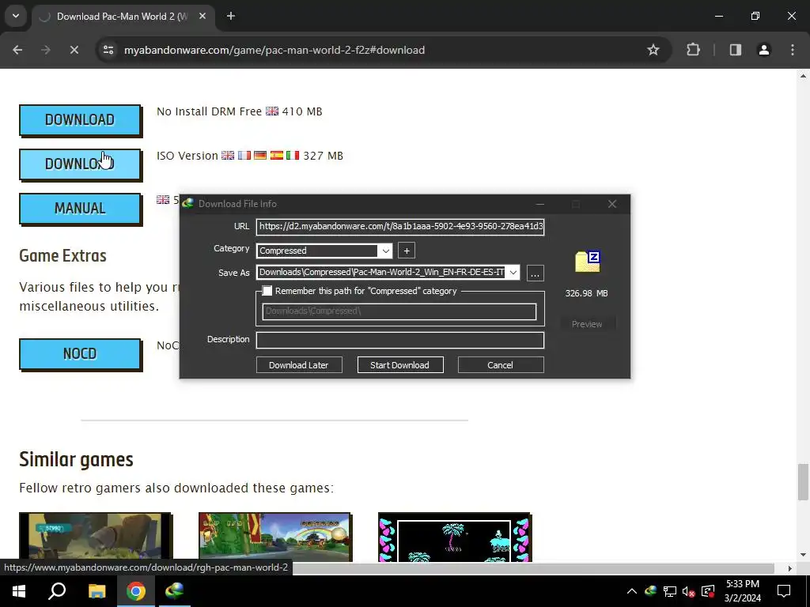Click the No Install DRM Free DOWNLOAD button
Viewport: 810px width, 607px height.
(x=80, y=120)
